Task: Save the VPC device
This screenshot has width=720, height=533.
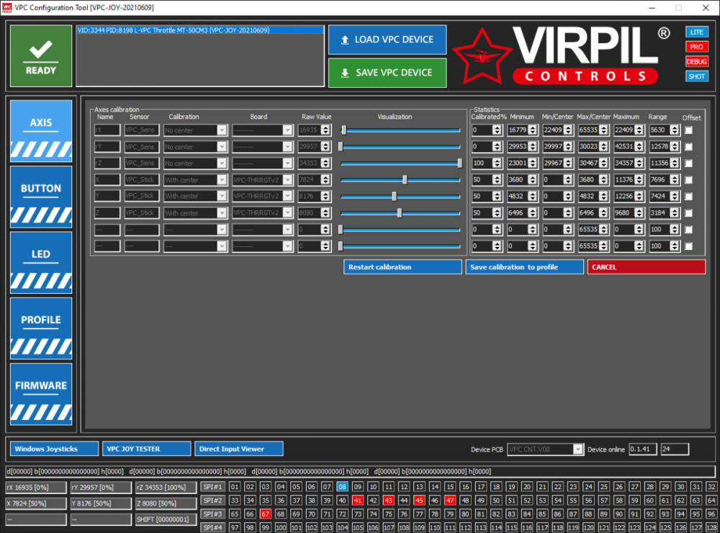Action: click(x=387, y=73)
